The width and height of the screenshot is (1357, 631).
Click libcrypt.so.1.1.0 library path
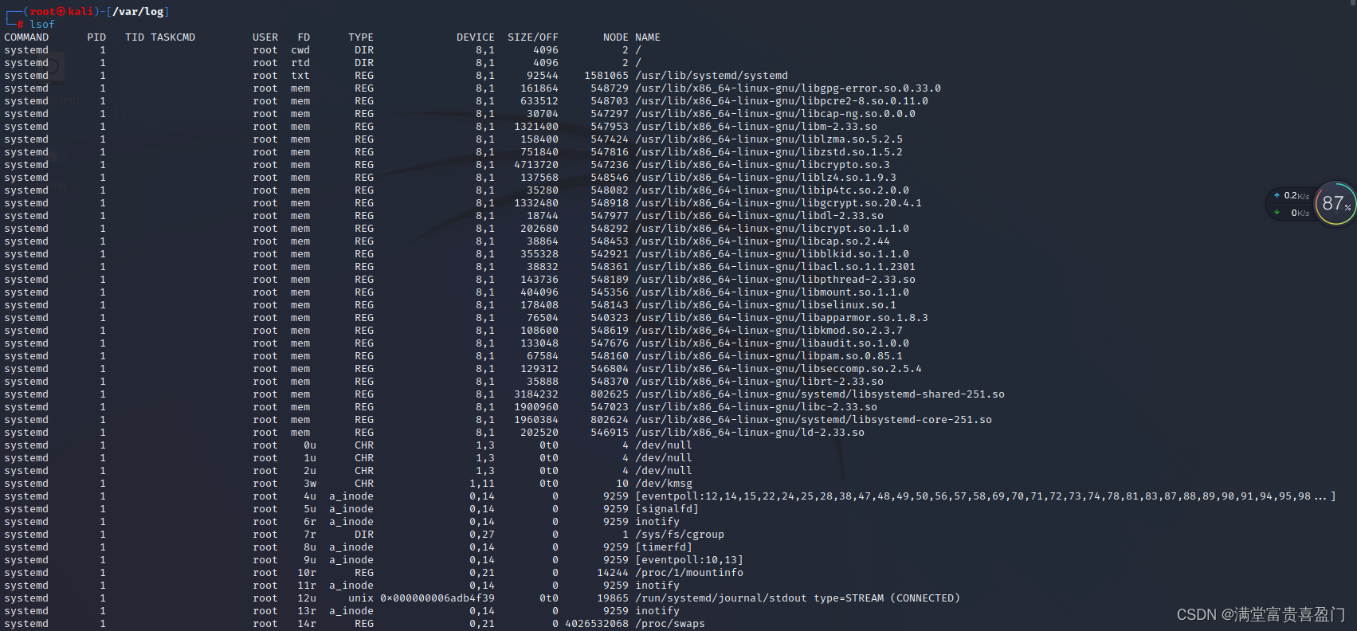(x=772, y=229)
